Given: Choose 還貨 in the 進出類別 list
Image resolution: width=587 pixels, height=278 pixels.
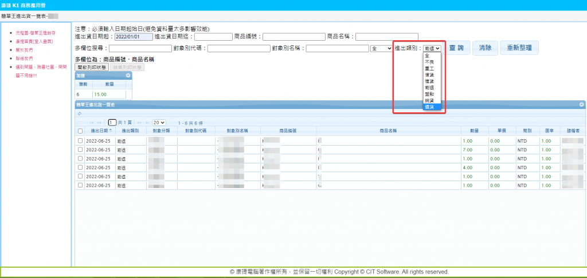Looking at the screenshot, I should [429, 107].
